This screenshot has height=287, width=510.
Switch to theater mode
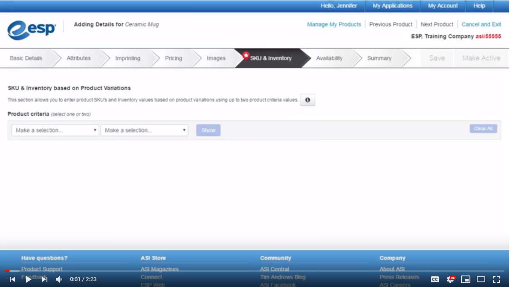tap(481, 279)
